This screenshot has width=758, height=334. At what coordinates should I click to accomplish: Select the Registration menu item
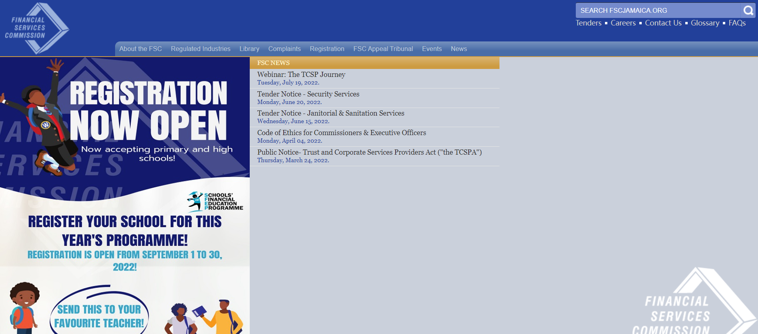coord(327,49)
